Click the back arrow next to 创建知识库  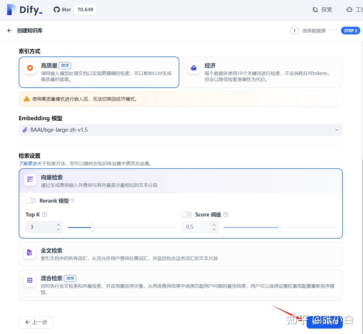tap(9, 30)
